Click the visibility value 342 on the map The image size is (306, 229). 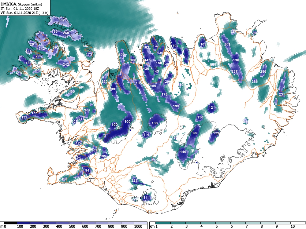click(x=42, y=49)
